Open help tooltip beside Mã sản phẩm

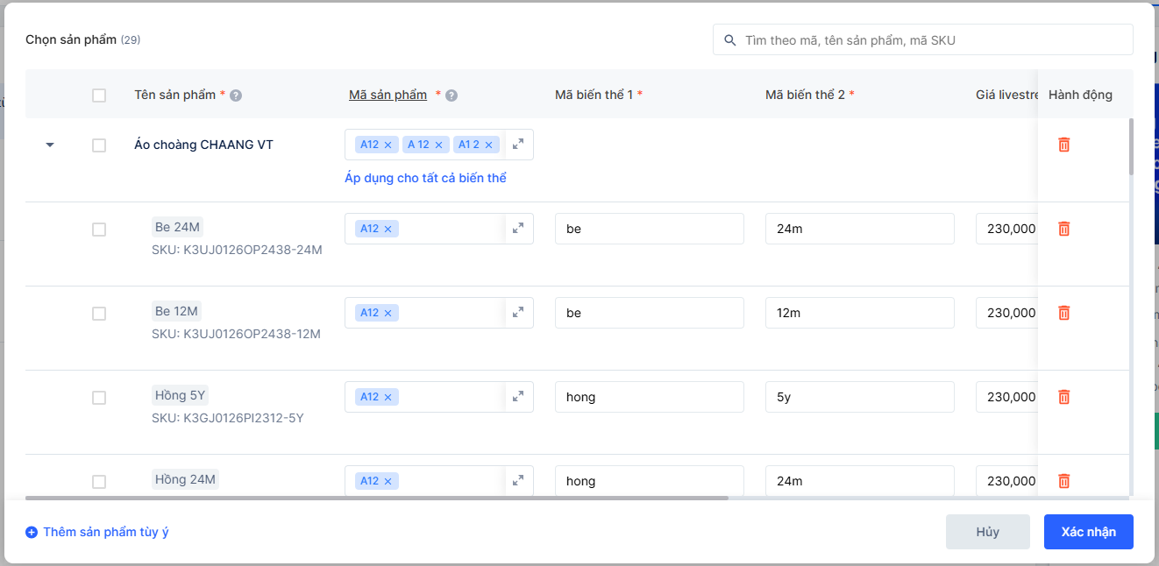(452, 96)
